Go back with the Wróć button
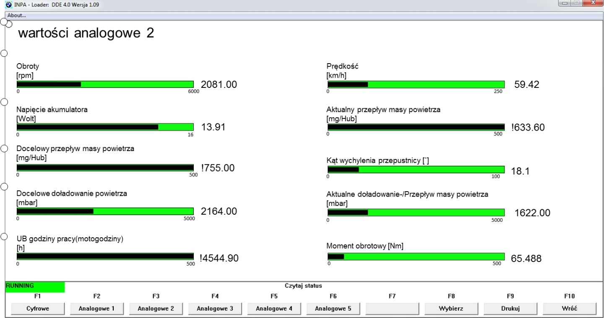Image resolution: width=604 pixels, height=318 pixels. pos(570,309)
